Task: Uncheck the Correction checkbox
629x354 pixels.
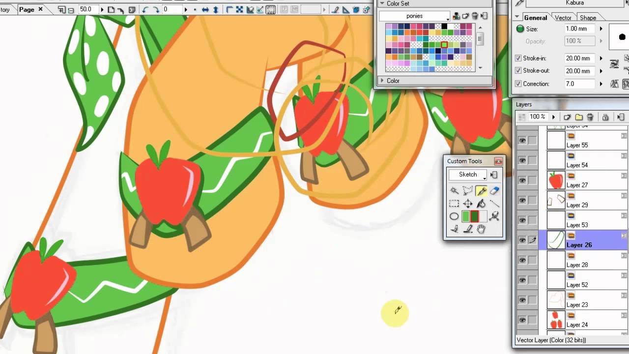Action: tap(518, 84)
